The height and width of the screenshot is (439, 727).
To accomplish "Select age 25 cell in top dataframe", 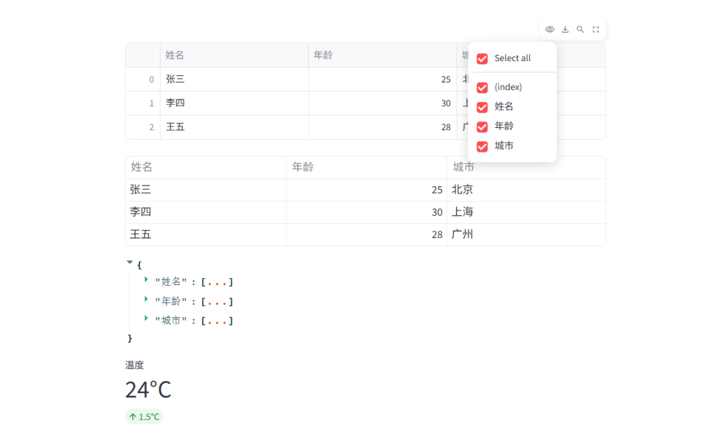I will (382, 79).
